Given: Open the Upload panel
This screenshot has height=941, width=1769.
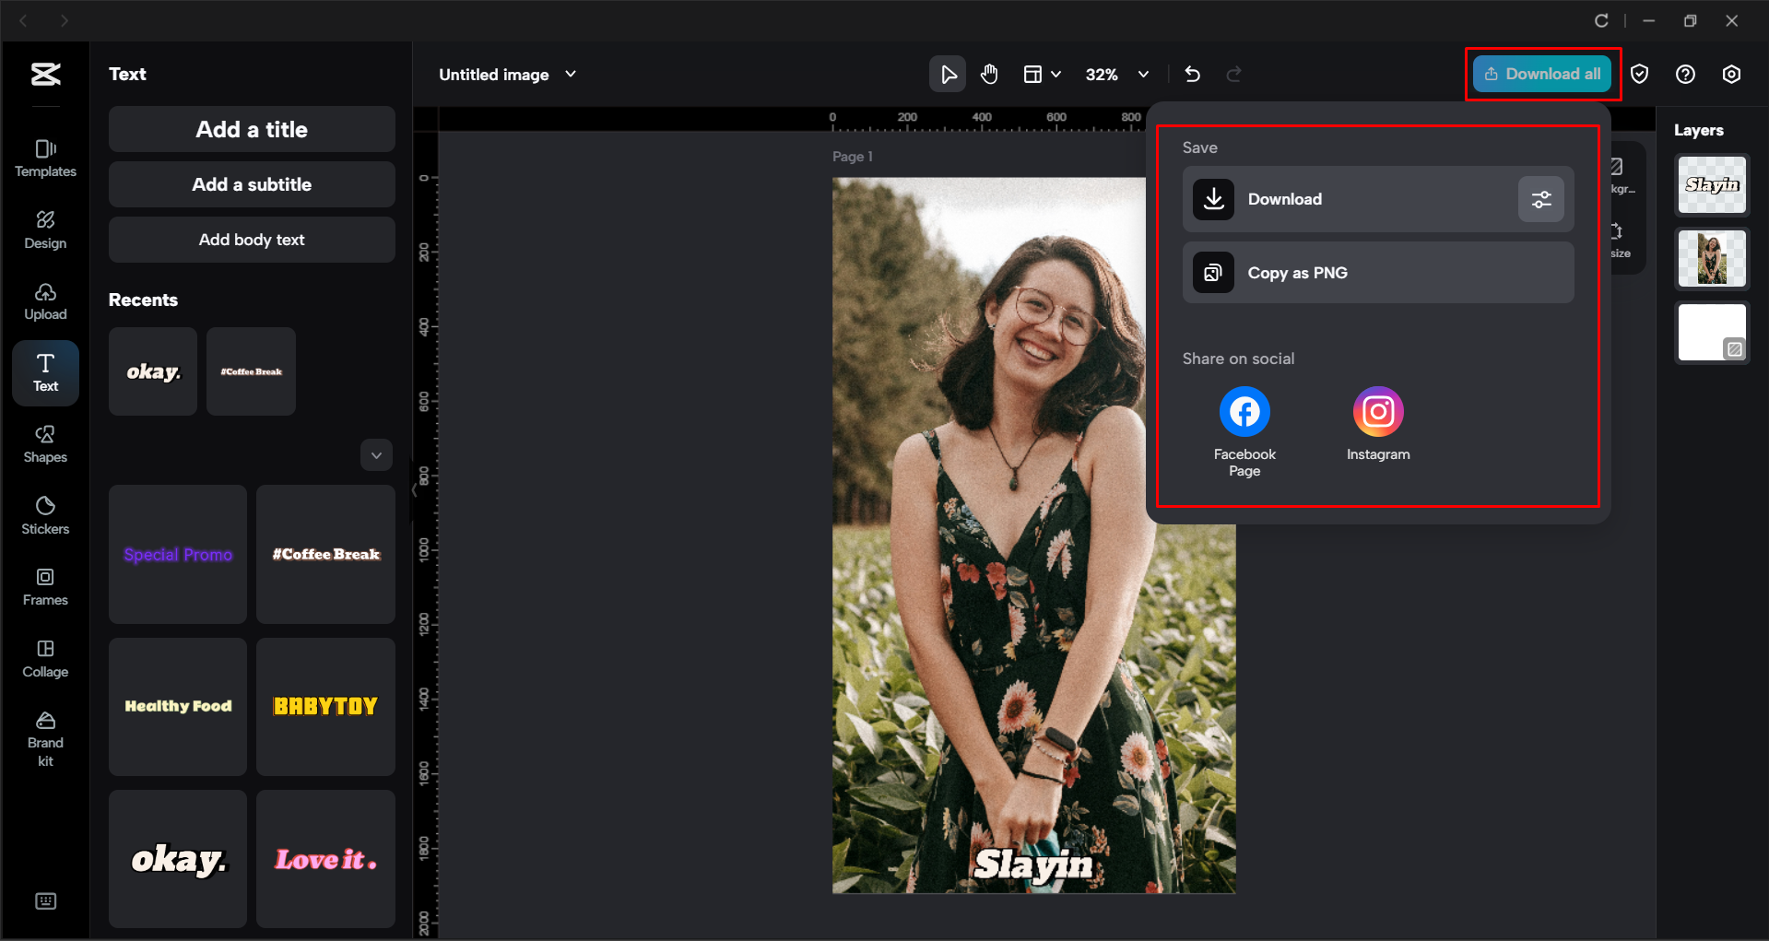Looking at the screenshot, I should tap(45, 300).
